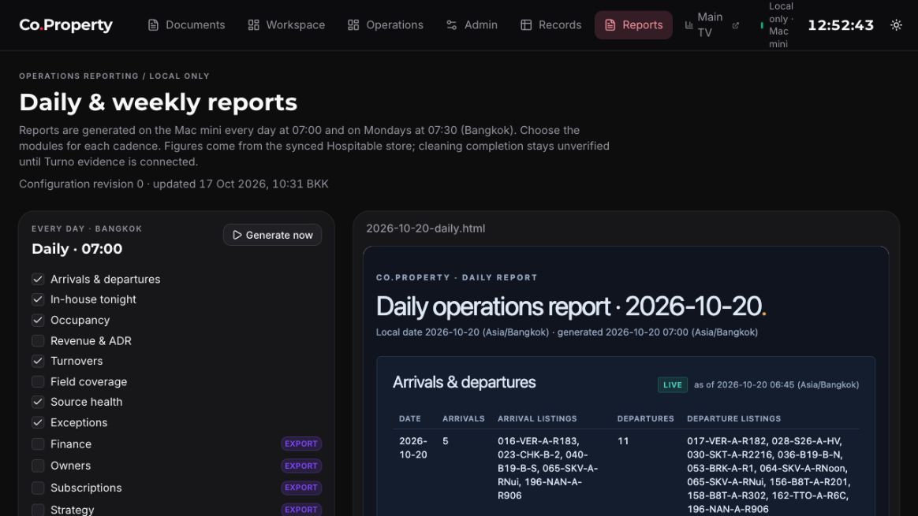Enable the Revenue & ADR module
The image size is (918, 516).
(38, 340)
